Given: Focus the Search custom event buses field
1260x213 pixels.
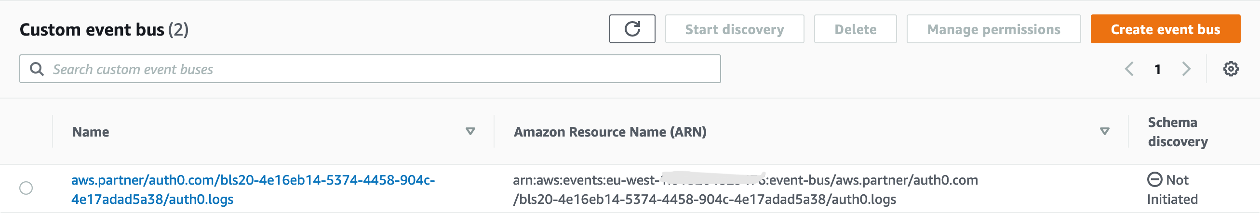Looking at the screenshot, I should (370, 69).
